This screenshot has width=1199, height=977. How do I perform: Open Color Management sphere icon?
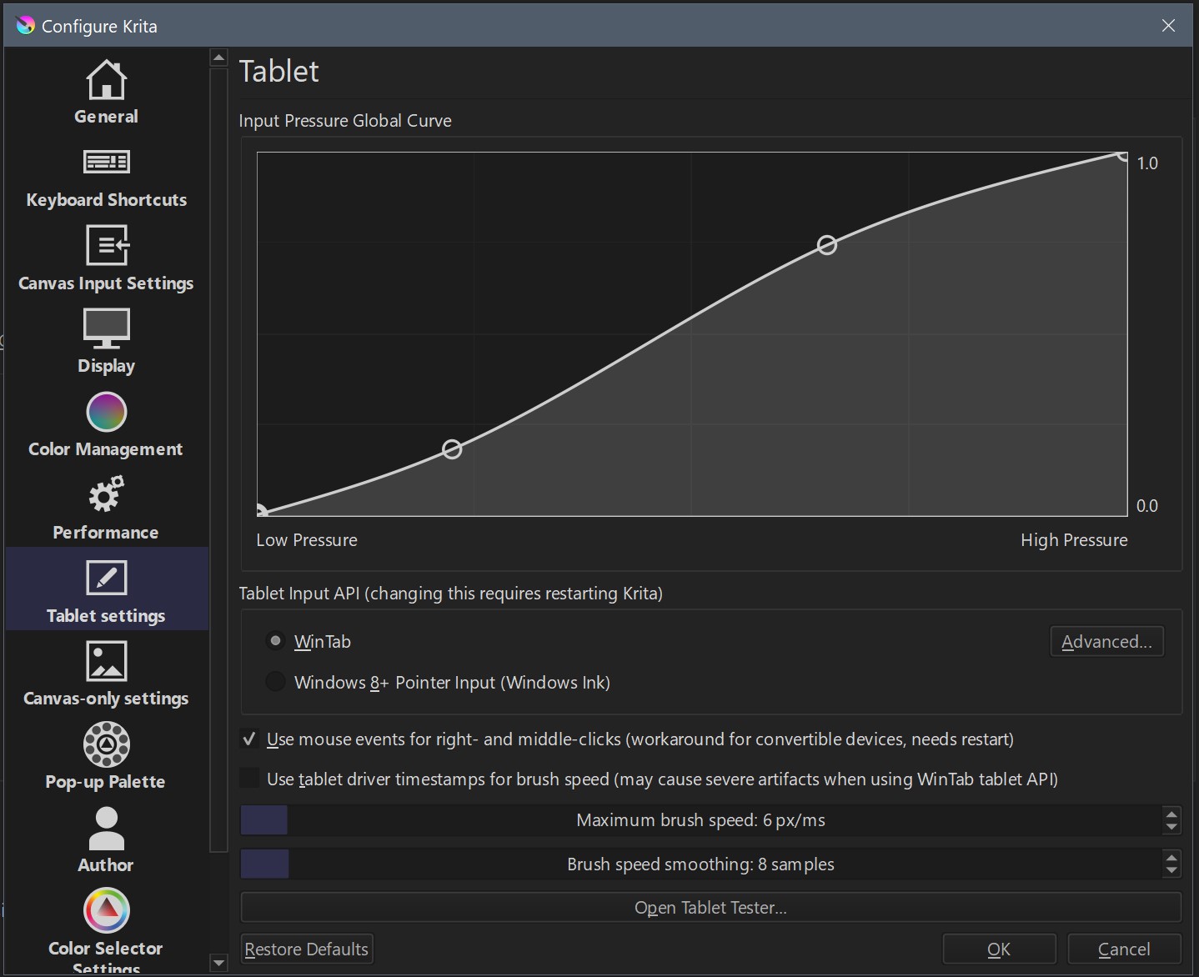106,412
